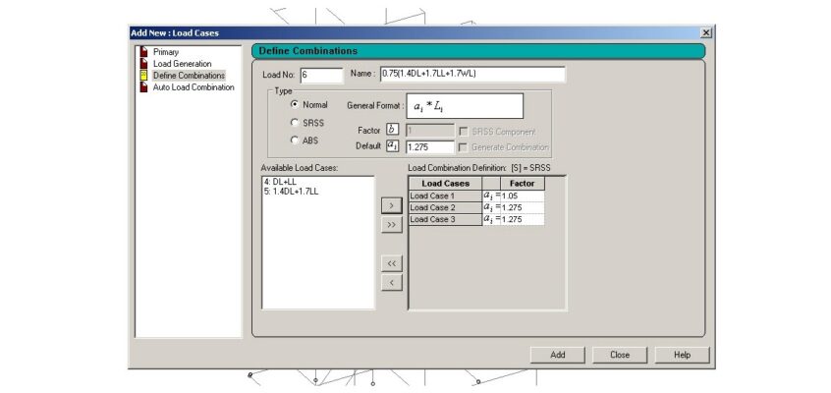This screenshot has height=393, width=831.
Task: Go to Load Generation in tree
Action: point(182,64)
